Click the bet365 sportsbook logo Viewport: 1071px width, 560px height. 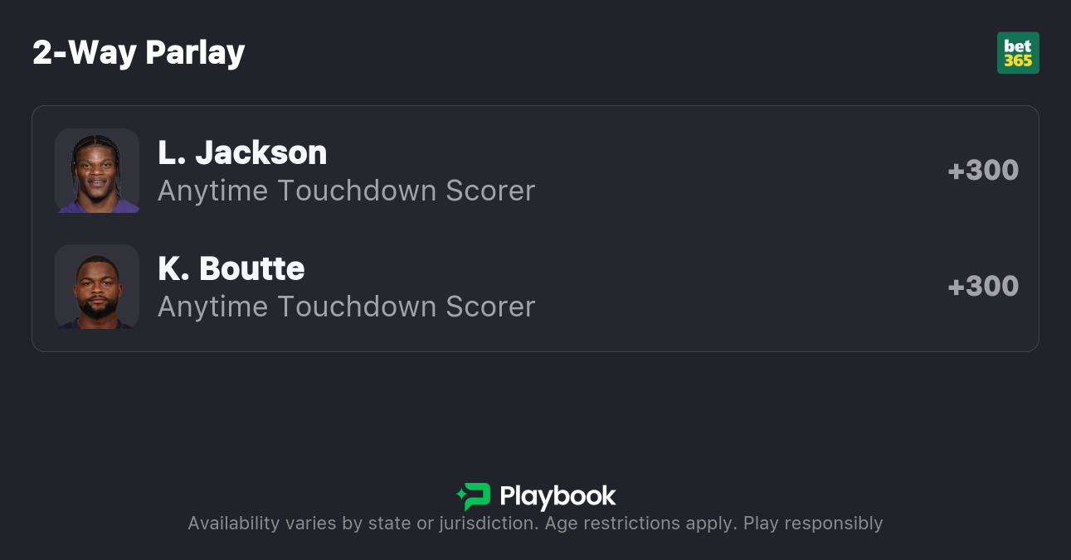click(x=1018, y=53)
